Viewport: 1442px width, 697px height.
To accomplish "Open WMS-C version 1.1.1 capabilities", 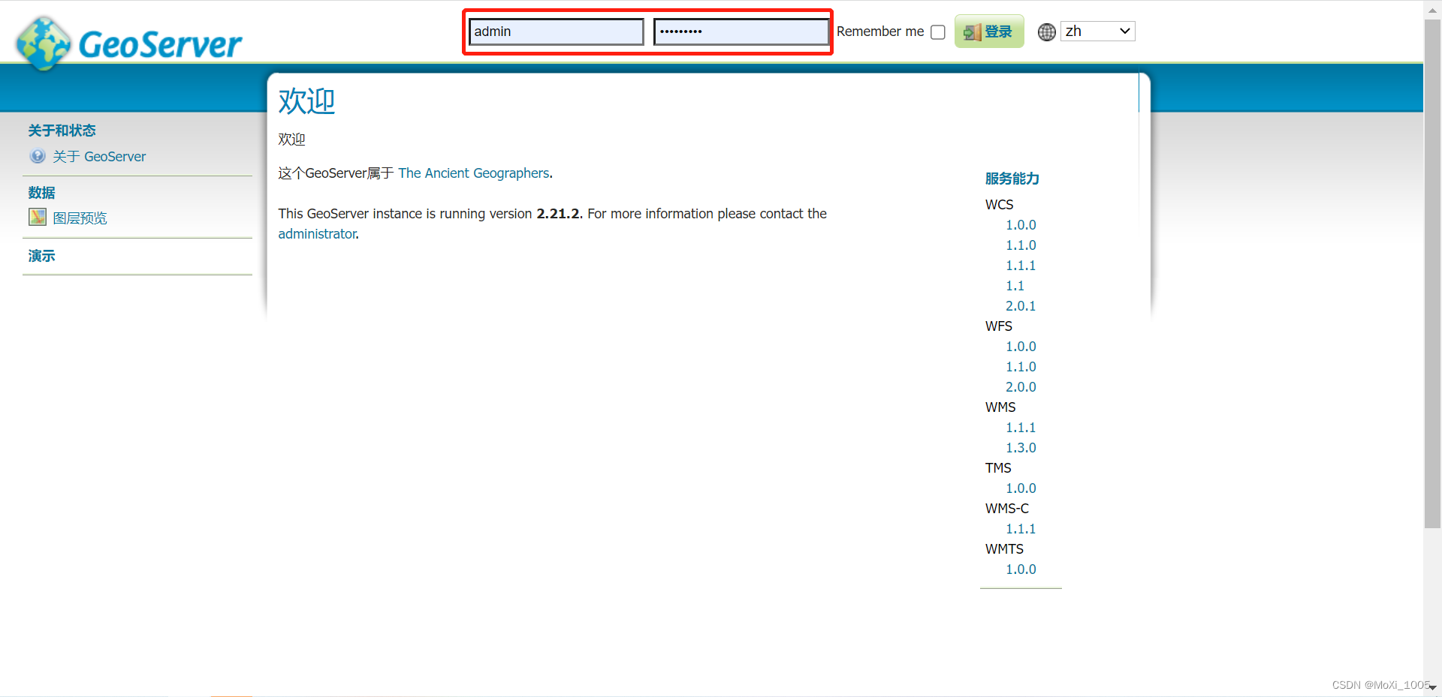I will point(1021,529).
